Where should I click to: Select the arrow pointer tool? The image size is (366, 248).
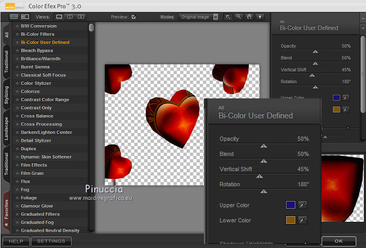(x=228, y=17)
